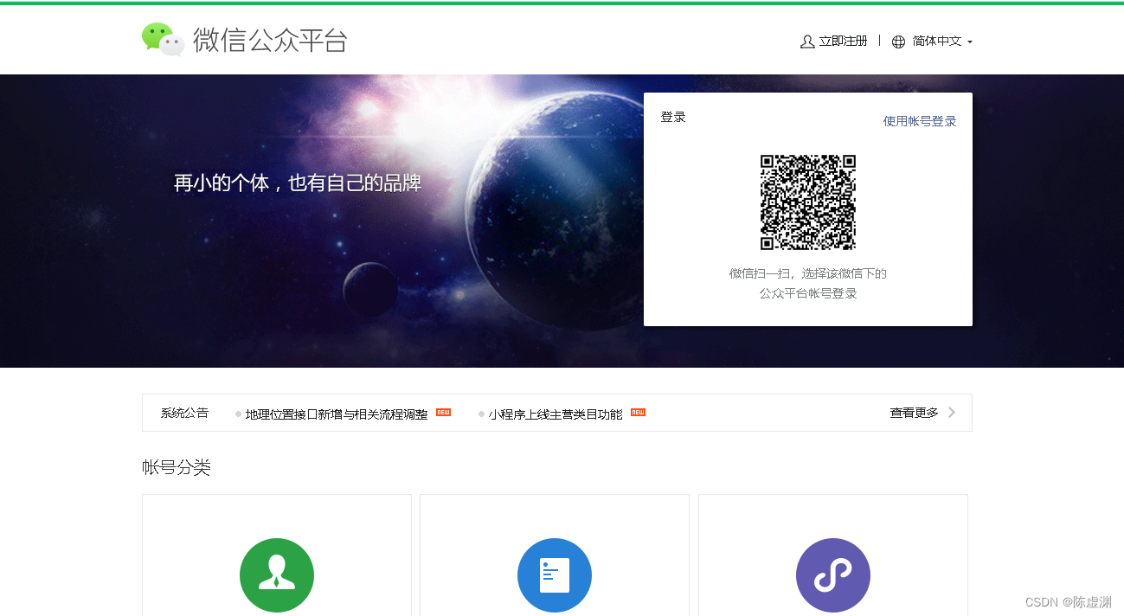Image resolution: width=1124 pixels, height=616 pixels.
Task: Open announcement 小程序上线主营类目功能
Action: click(x=556, y=414)
